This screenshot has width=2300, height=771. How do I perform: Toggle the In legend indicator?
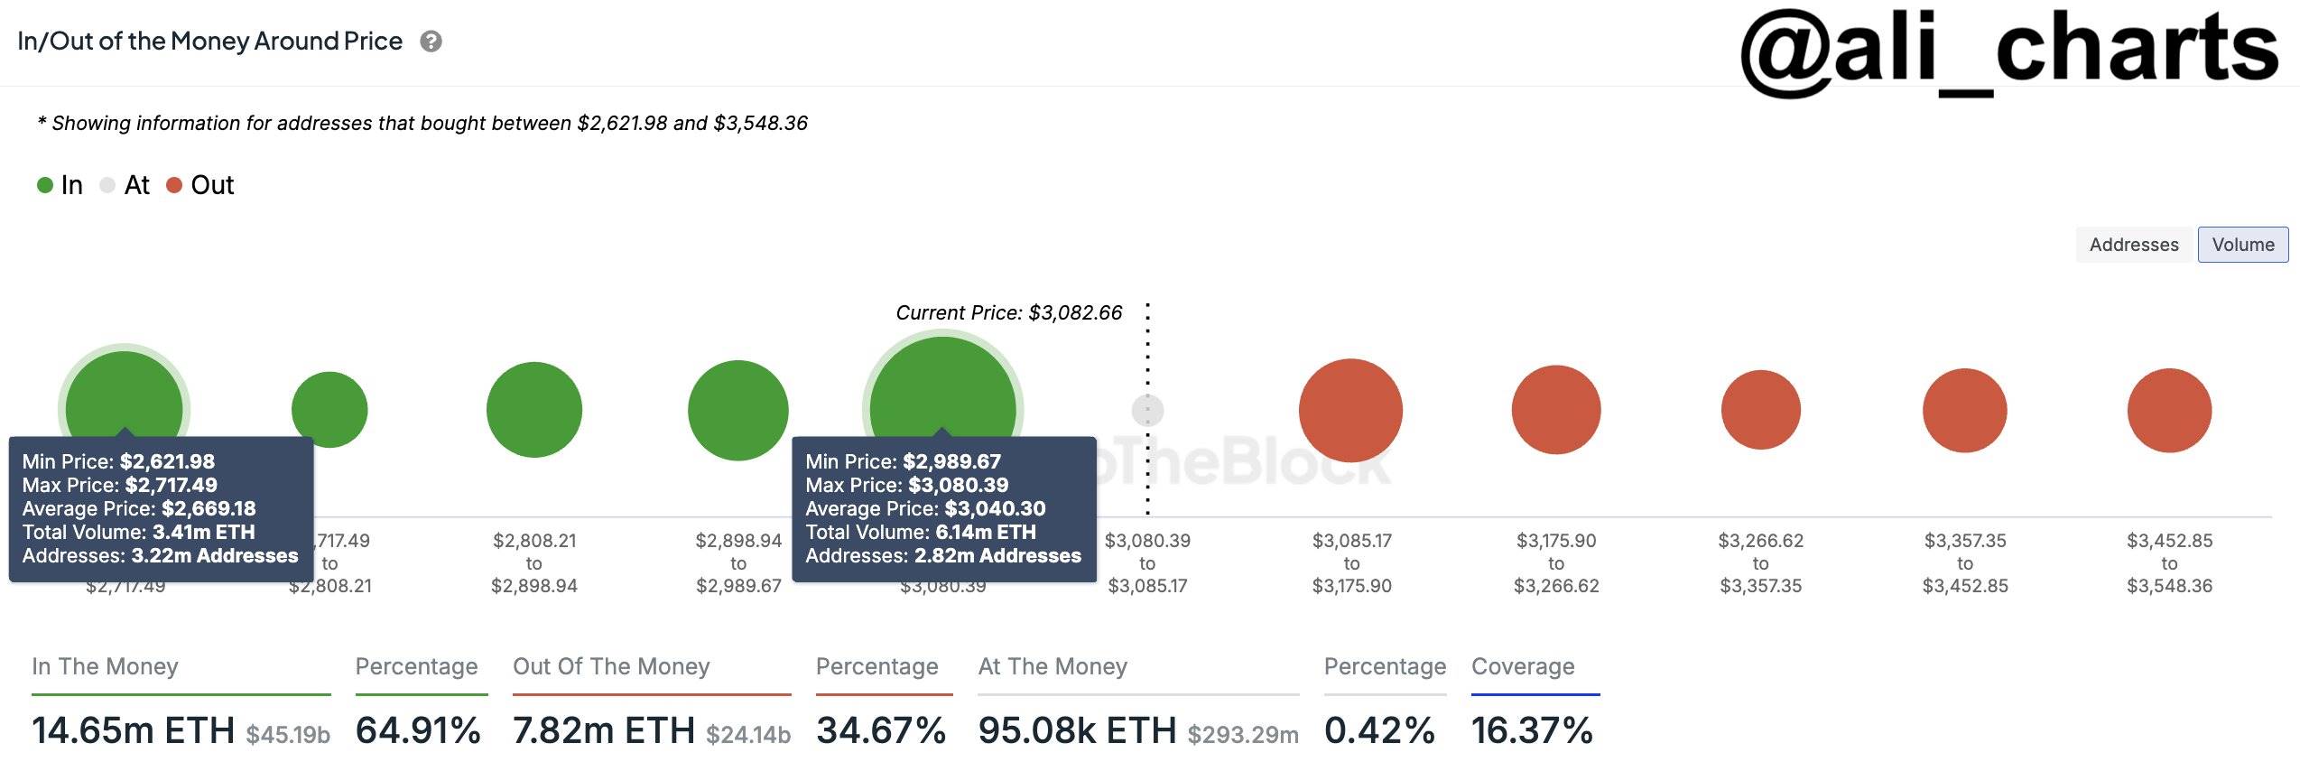(x=44, y=184)
